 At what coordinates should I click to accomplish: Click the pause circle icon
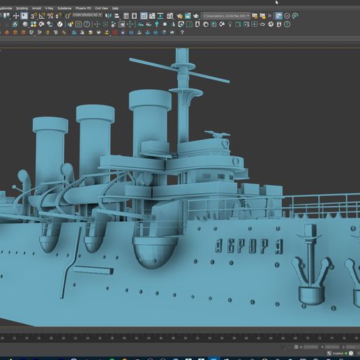tap(287, 16)
